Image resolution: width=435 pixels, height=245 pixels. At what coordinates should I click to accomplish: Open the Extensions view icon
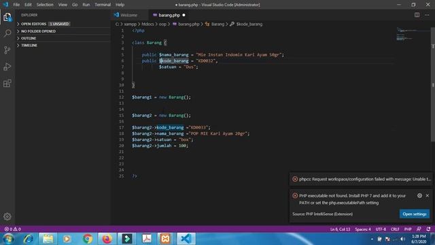click(x=7, y=83)
